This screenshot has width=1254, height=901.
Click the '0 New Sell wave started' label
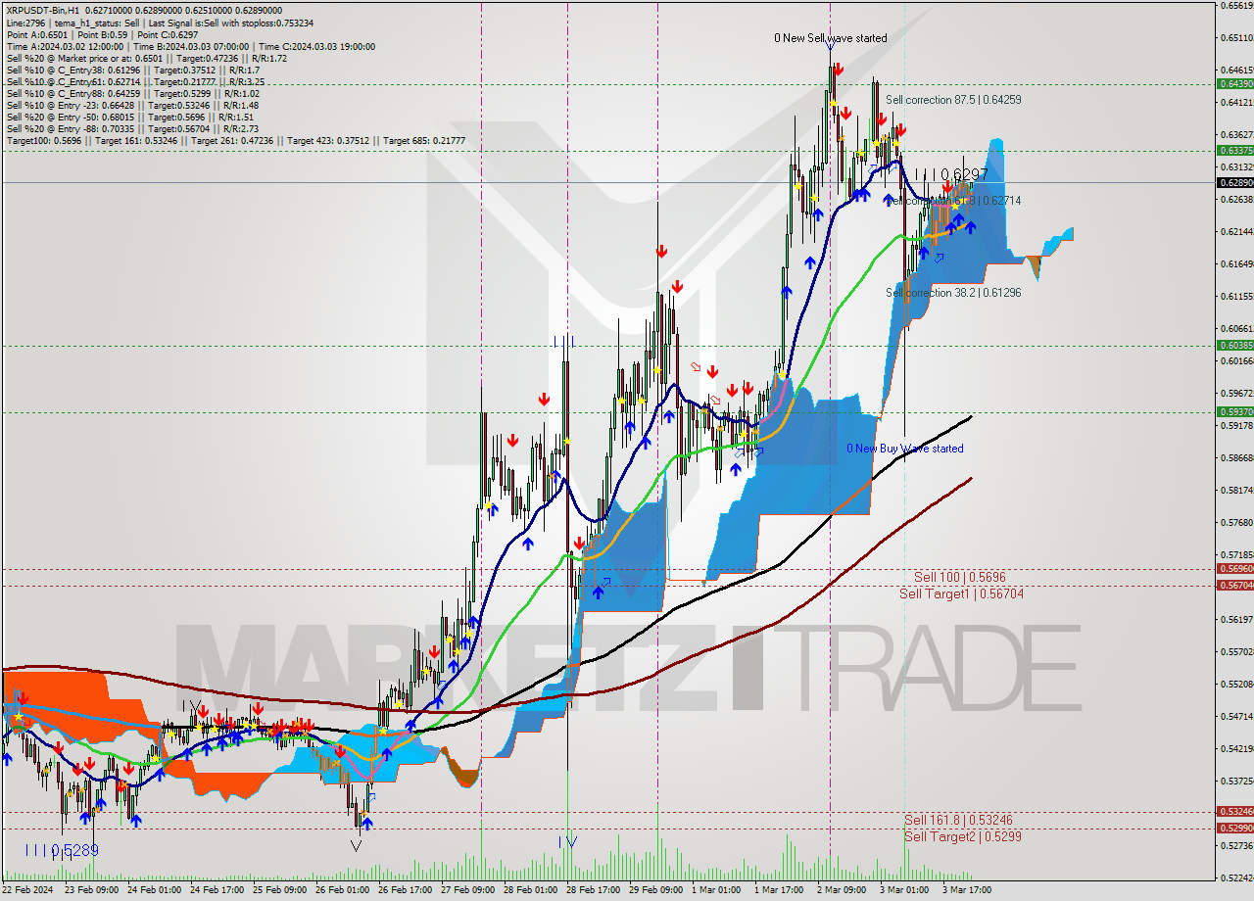pyautogui.click(x=831, y=38)
